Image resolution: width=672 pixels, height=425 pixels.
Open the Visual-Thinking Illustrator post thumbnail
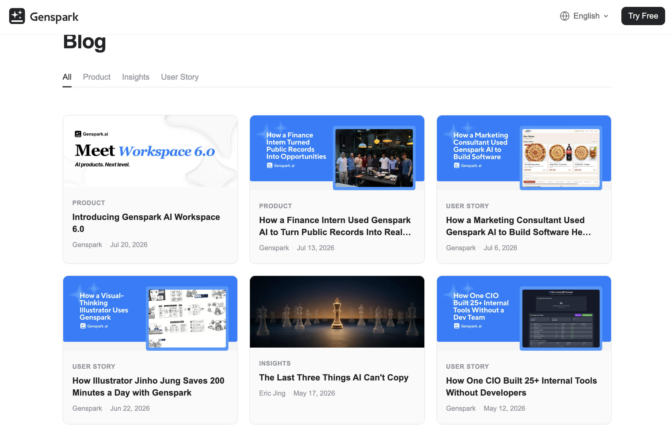coord(150,313)
